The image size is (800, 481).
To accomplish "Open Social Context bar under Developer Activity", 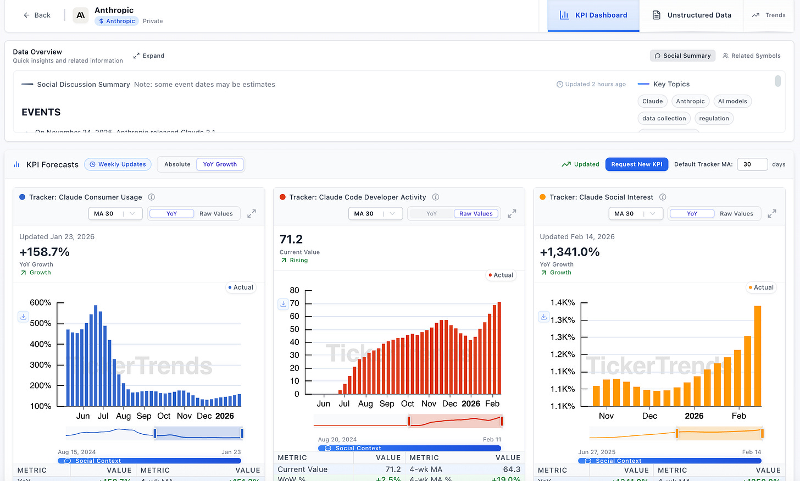I will (x=409, y=448).
